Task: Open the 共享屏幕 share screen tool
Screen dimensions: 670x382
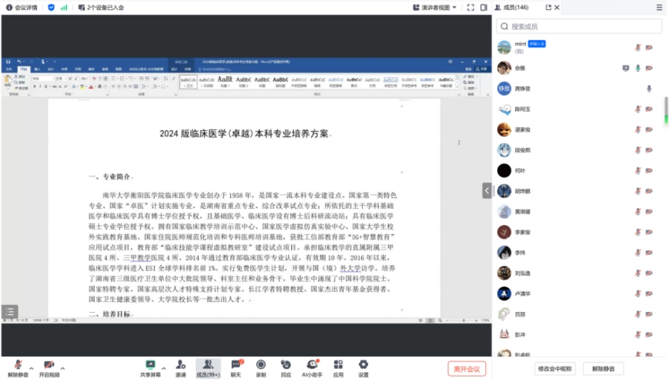Action: point(150,367)
